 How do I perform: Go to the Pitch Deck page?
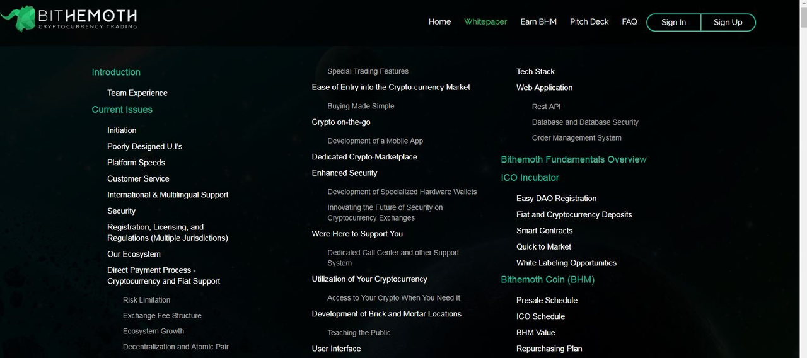pos(589,21)
